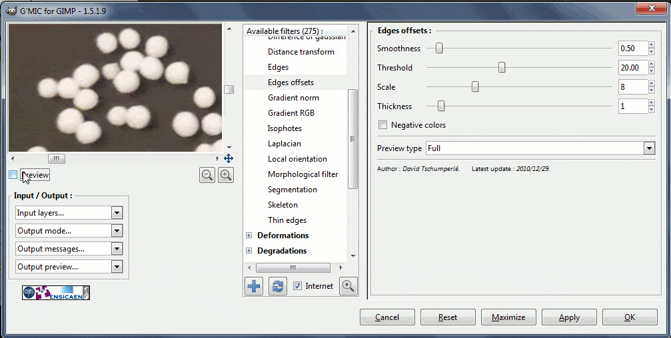
Task: Click the preview scroll-left arrow
Action: (13, 158)
